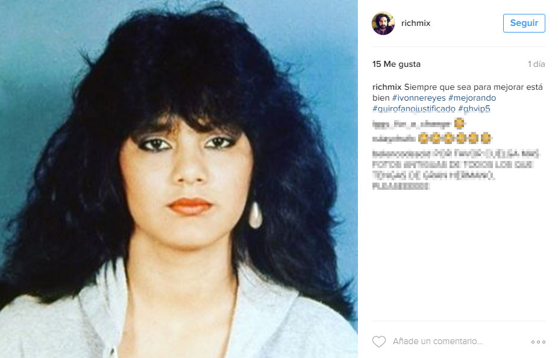Open the #quirofanojustificado hashtag
This screenshot has height=358, width=558.
click(413, 108)
